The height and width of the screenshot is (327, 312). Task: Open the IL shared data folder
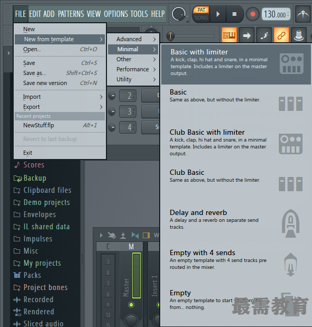42,227
